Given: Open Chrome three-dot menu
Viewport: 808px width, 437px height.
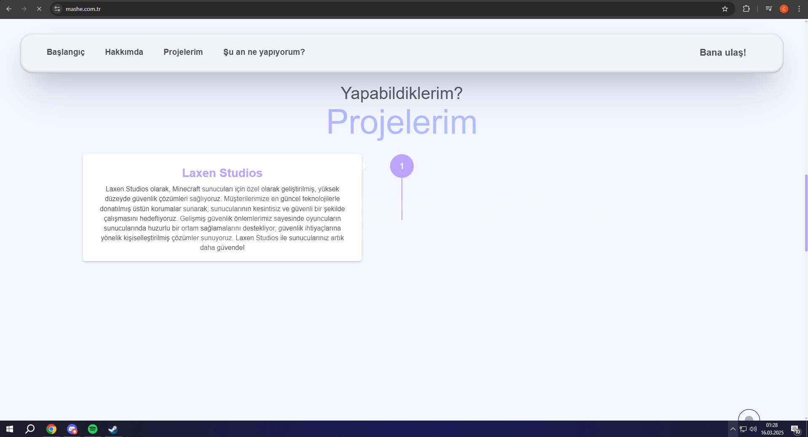Looking at the screenshot, I should (x=799, y=9).
